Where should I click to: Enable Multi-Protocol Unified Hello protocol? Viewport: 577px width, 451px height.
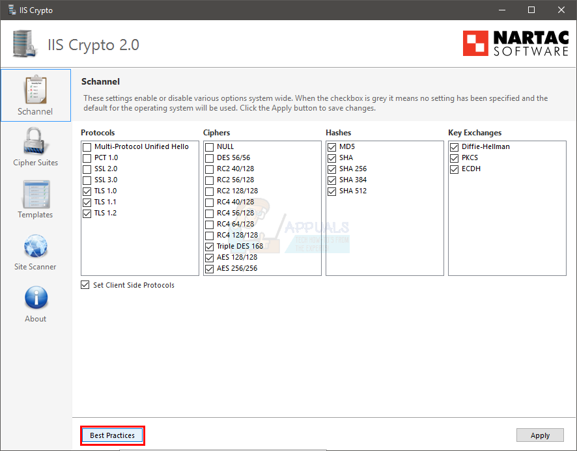pos(87,147)
